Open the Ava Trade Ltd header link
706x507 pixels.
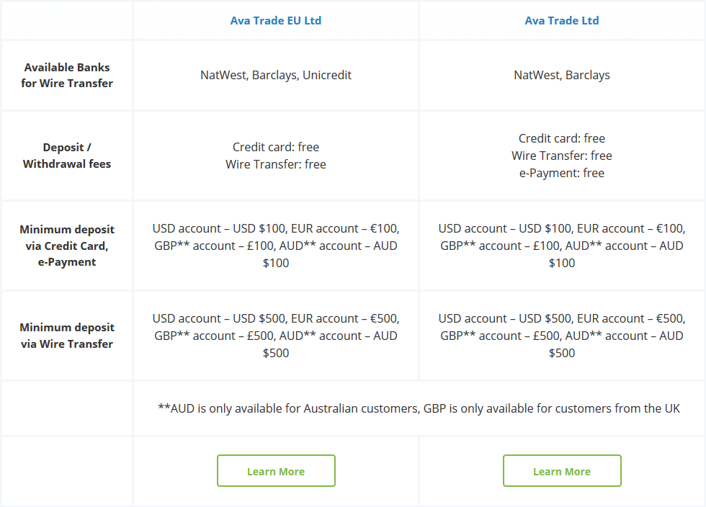pyautogui.click(x=562, y=20)
